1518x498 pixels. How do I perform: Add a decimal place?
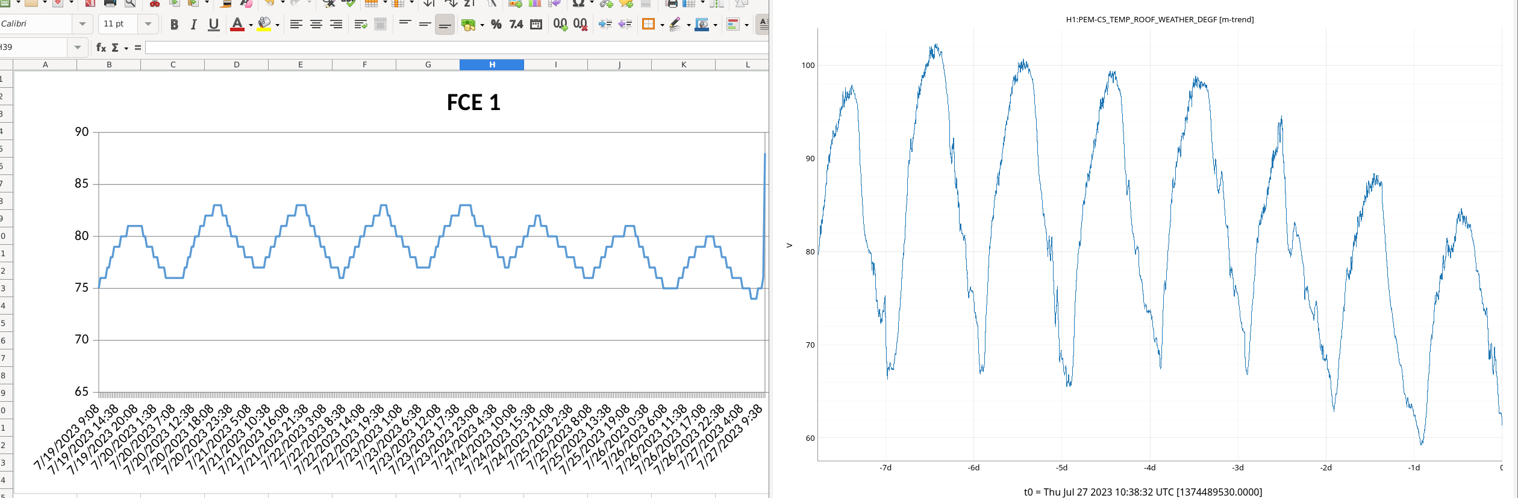[x=560, y=25]
